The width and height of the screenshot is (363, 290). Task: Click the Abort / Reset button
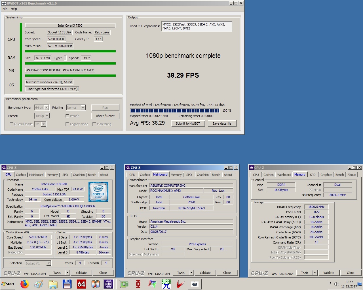105,116
